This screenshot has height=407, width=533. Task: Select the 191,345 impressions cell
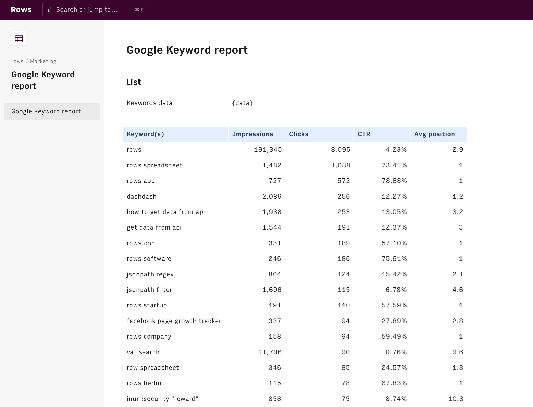click(x=268, y=150)
